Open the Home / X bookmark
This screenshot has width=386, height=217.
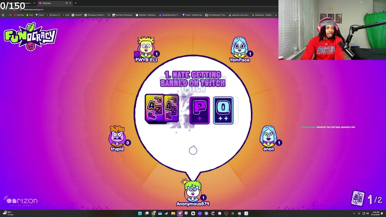[53, 15]
